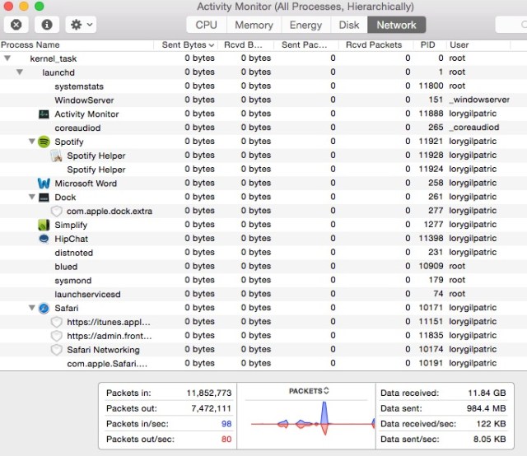Click the Data sent value 984.4 MB
Image resolution: width=527 pixels, height=456 pixels.
coord(486,408)
